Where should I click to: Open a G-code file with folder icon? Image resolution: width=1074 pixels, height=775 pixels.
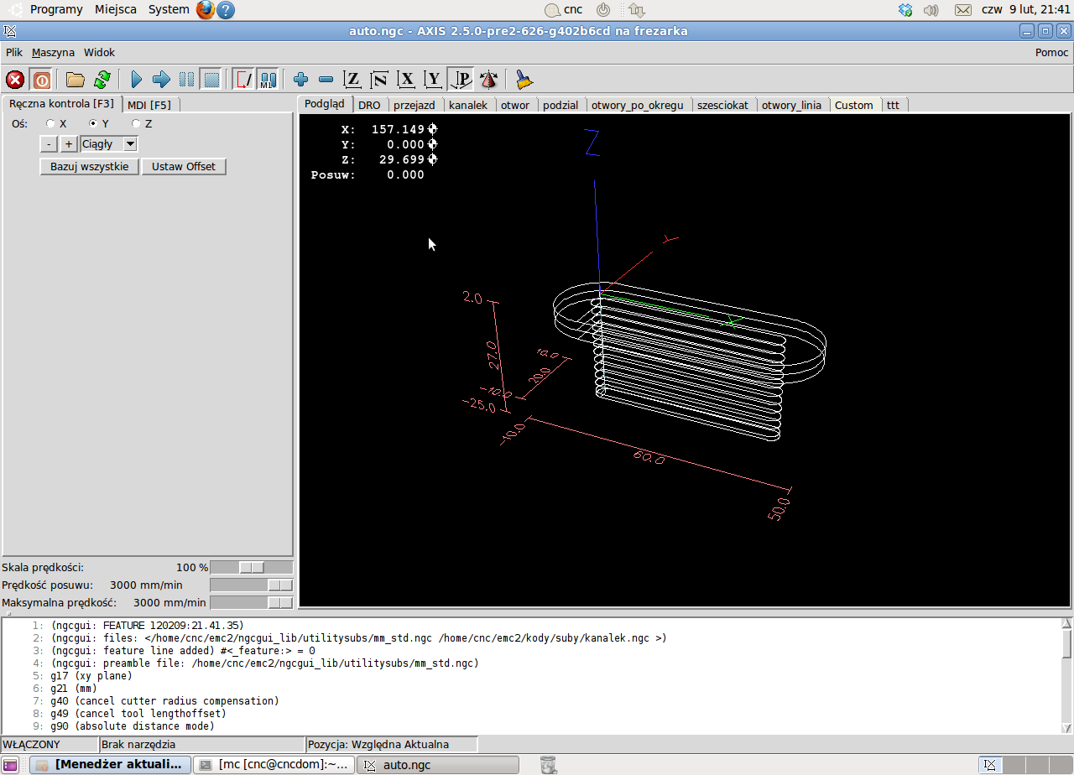pos(76,80)
